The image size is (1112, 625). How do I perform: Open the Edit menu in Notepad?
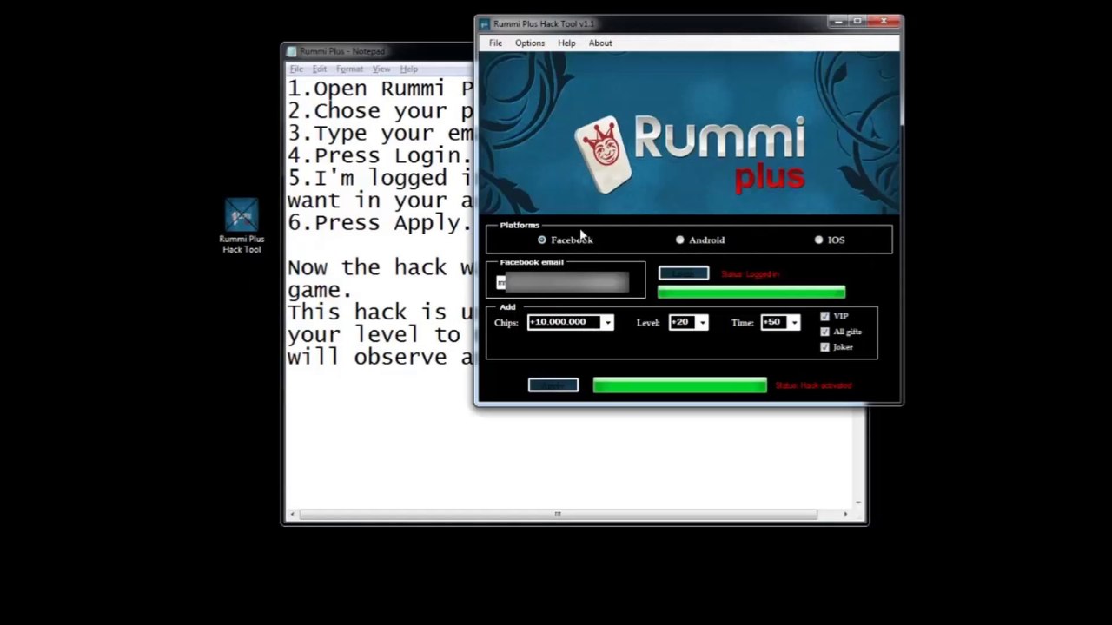pyautogui.click(x=320, y=69)
